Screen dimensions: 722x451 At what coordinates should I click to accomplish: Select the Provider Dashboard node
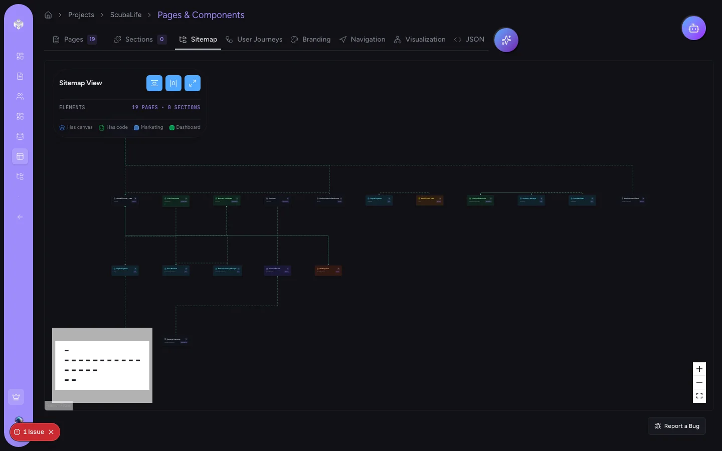481,200
